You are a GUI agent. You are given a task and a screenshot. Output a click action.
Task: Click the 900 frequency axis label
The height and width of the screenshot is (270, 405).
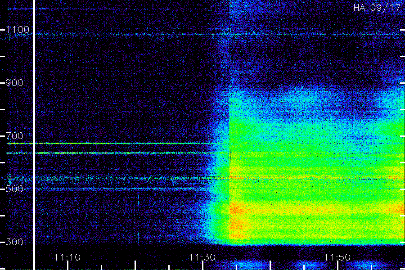coord(14,83)
